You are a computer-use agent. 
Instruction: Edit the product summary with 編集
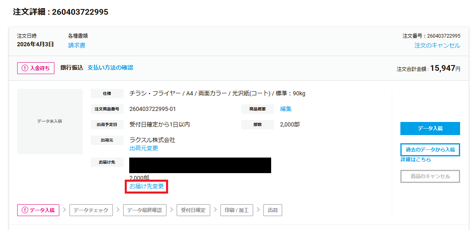(x=285, y=109)
